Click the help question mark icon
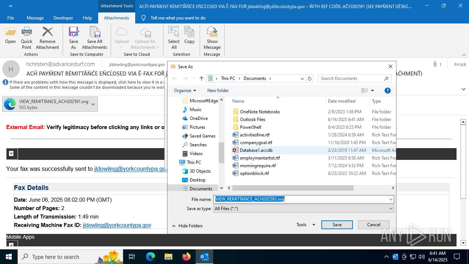The height and width of the screenshot is (264, 469). (x=387, y=91)
